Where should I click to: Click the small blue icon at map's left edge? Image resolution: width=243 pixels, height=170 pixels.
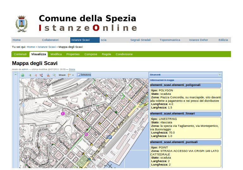23,104
